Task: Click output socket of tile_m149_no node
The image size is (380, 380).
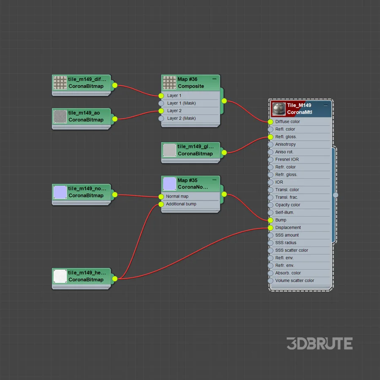Action: [115, 195]
